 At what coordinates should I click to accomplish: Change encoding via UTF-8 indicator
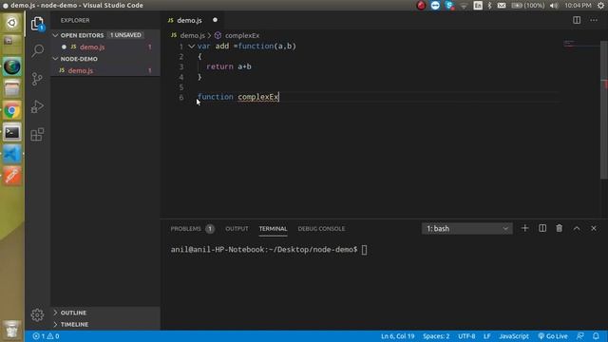[466, 336]
